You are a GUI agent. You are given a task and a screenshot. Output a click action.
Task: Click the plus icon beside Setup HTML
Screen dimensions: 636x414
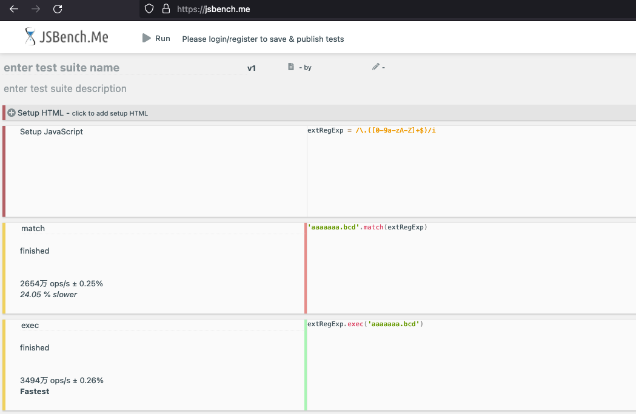[12, 113]
